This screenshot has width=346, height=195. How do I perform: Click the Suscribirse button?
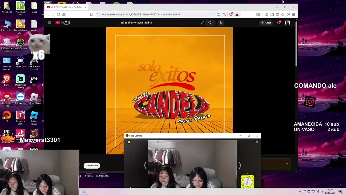click(x=92, y=165)
